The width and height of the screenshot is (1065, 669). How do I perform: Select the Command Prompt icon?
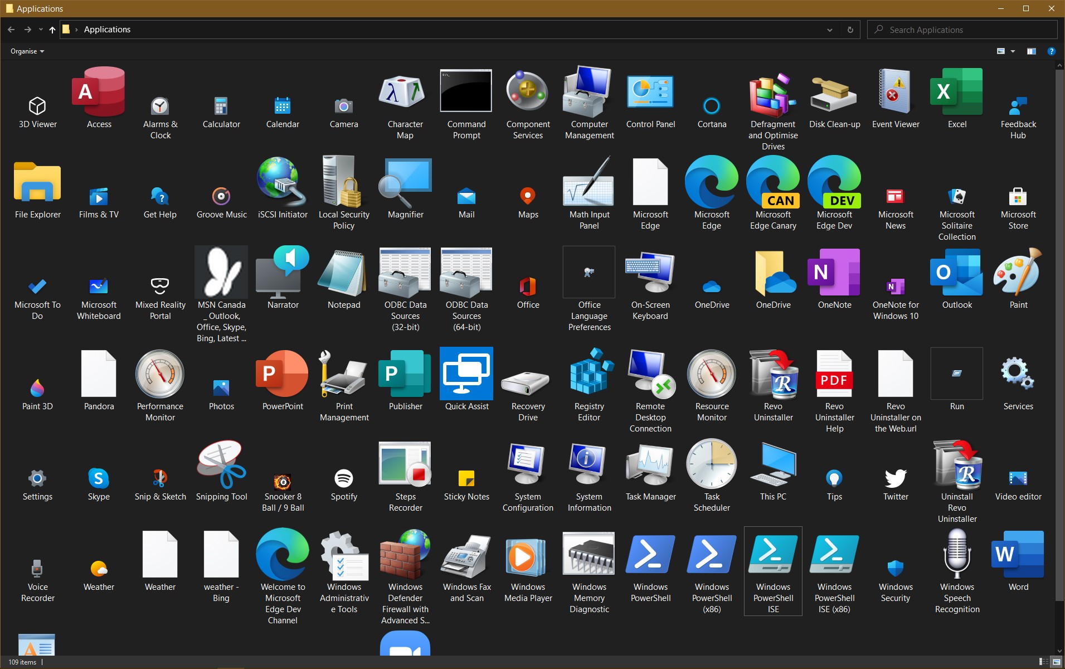click(x=466, y=91)
